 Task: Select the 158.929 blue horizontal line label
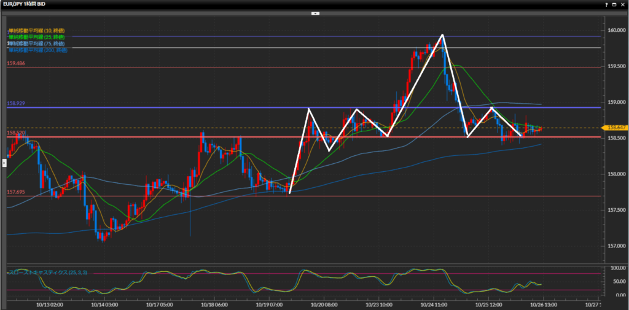(x=17, y=103)
